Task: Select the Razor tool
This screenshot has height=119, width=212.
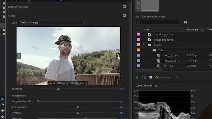Action: (x=2, y=117)
